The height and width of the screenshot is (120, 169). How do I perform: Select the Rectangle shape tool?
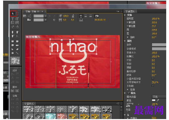click(x=12, y=41)
